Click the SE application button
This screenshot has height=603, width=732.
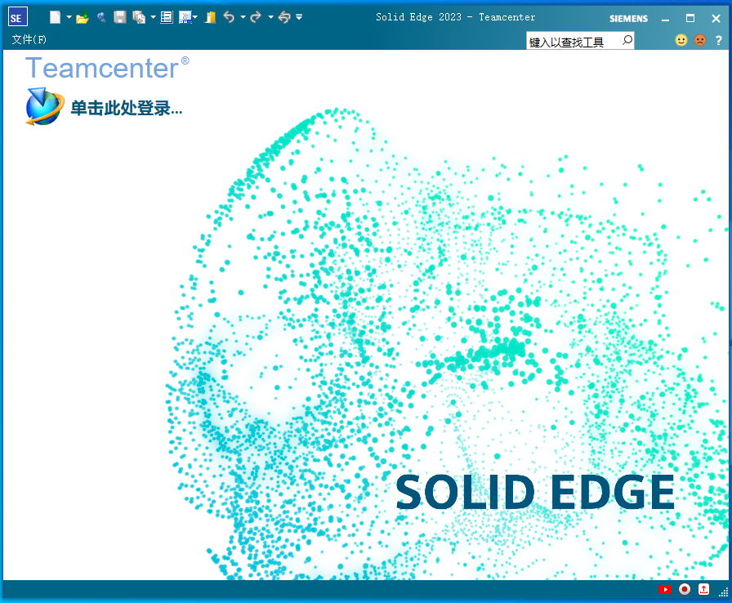click(17, 17)
